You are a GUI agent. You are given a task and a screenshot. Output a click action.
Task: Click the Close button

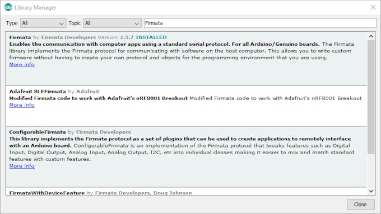(360, 205)
